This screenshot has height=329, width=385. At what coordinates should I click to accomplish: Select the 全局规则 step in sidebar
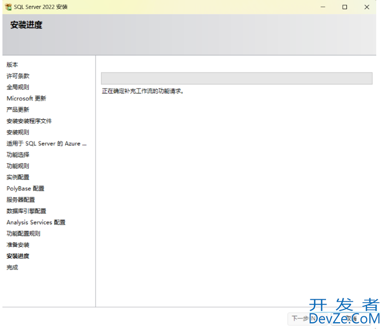[18, 87]
